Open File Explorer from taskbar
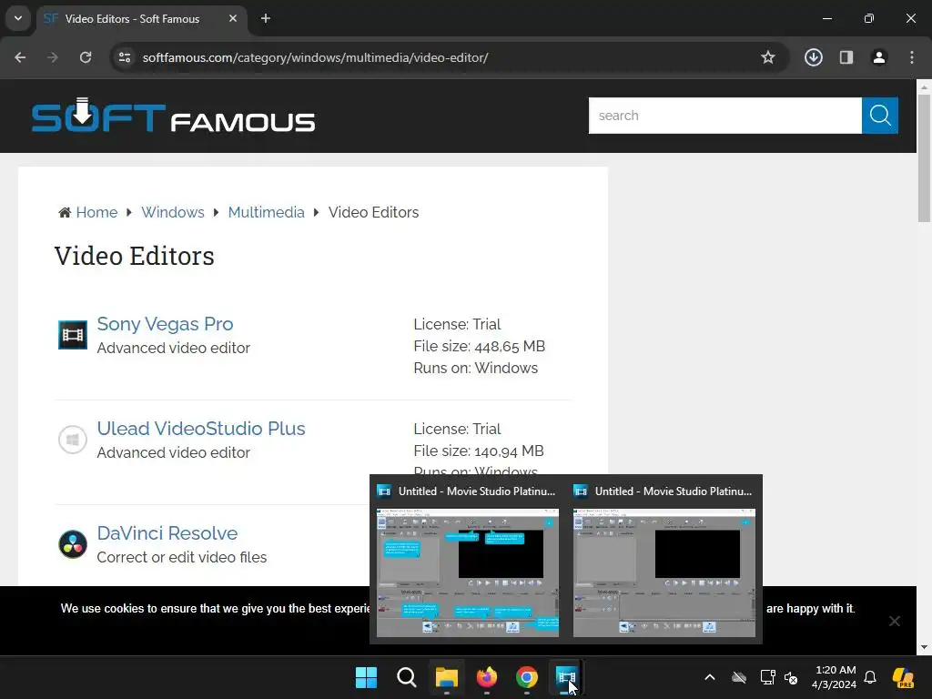Viewport: 932px width, 699px height. (x=446, y=677)
